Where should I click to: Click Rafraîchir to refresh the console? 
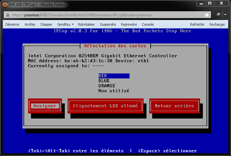[197, 25]
